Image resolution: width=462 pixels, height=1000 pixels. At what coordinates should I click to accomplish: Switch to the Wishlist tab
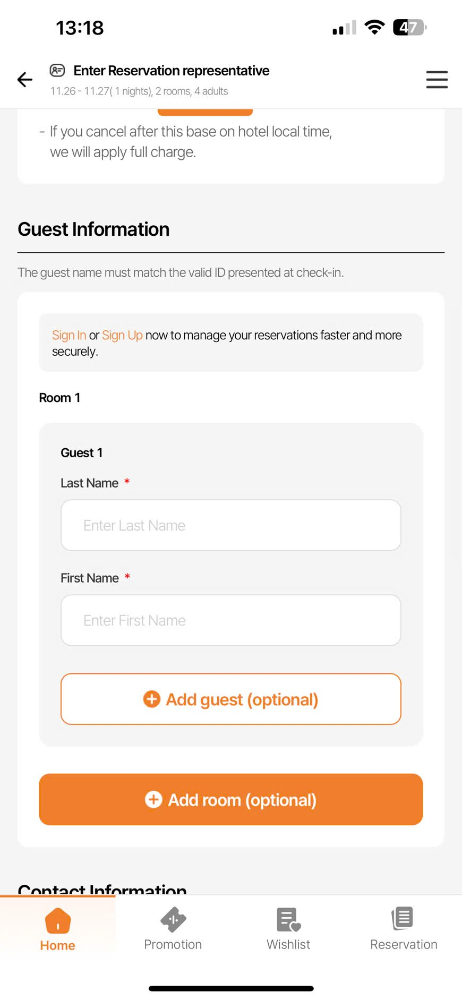(288, 944)
